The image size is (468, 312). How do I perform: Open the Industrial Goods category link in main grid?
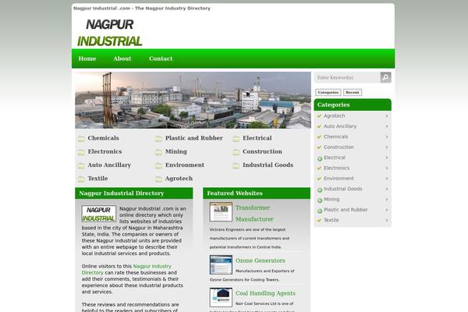(x=268, y=165)
